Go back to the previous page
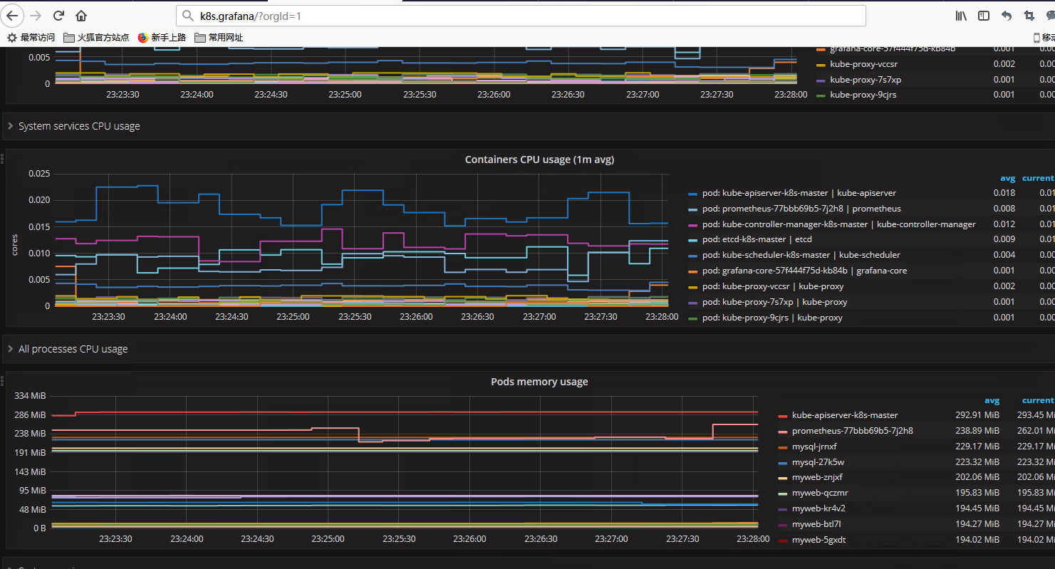 point(13,16)
